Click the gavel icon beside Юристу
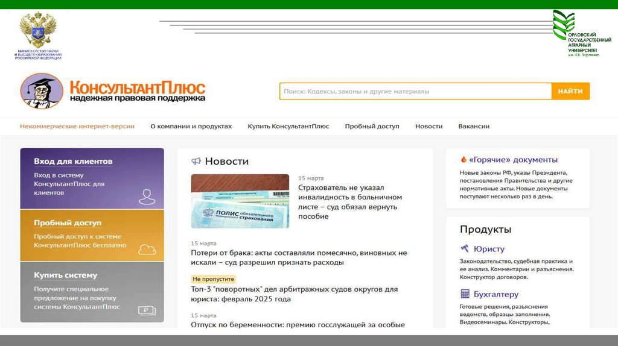The height and width of the screenshot is (346, 618). coord(465,248)
